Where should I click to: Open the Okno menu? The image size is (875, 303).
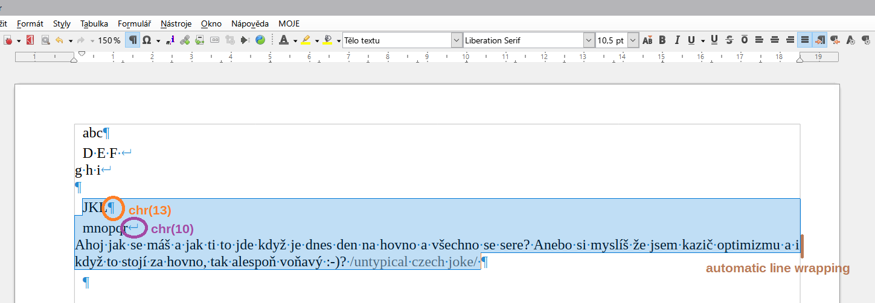(211, 23)
